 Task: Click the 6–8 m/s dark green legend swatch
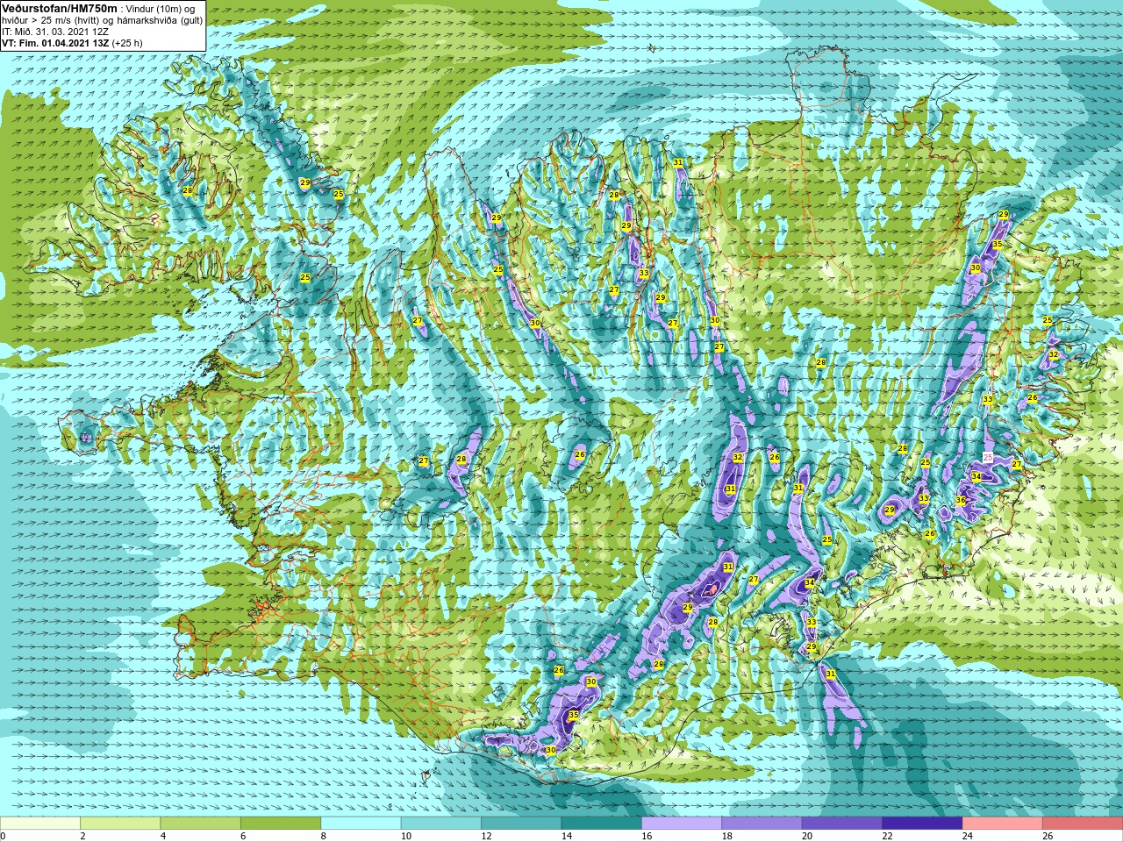click(281, 823)
